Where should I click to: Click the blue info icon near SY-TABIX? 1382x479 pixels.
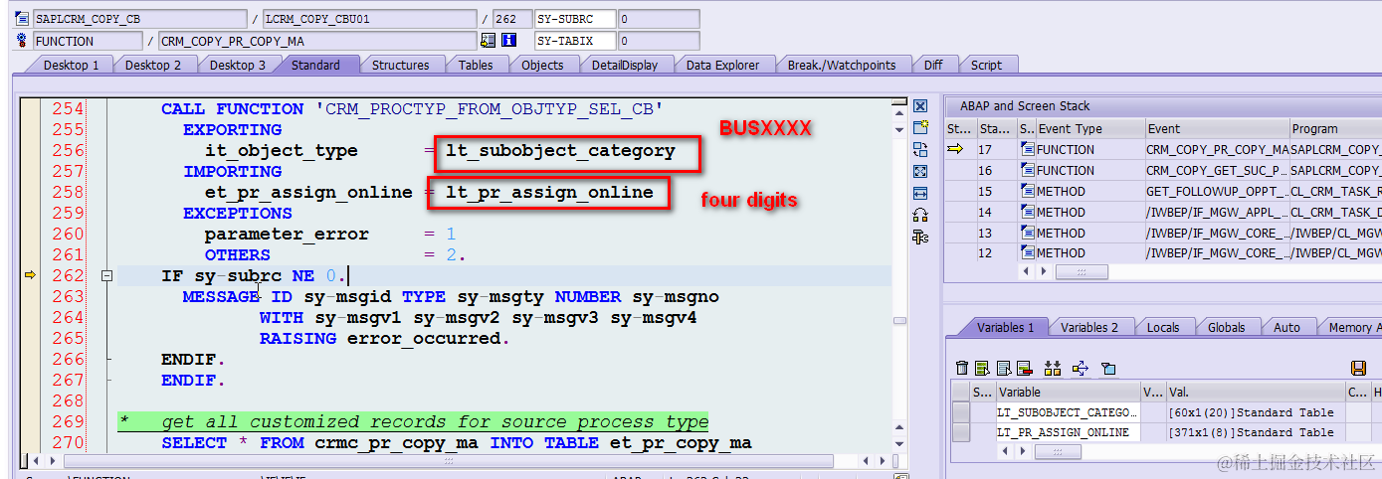point(509,41)
